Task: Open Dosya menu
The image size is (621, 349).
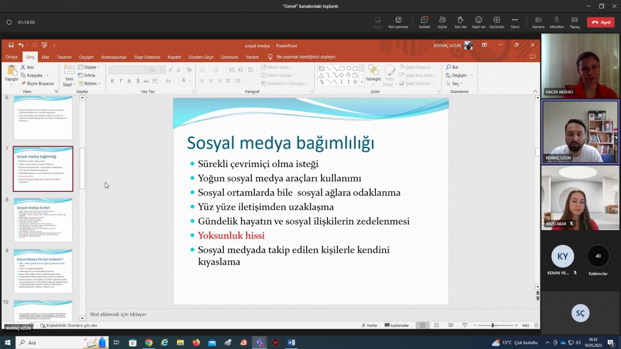Action: tap(12, 57)
